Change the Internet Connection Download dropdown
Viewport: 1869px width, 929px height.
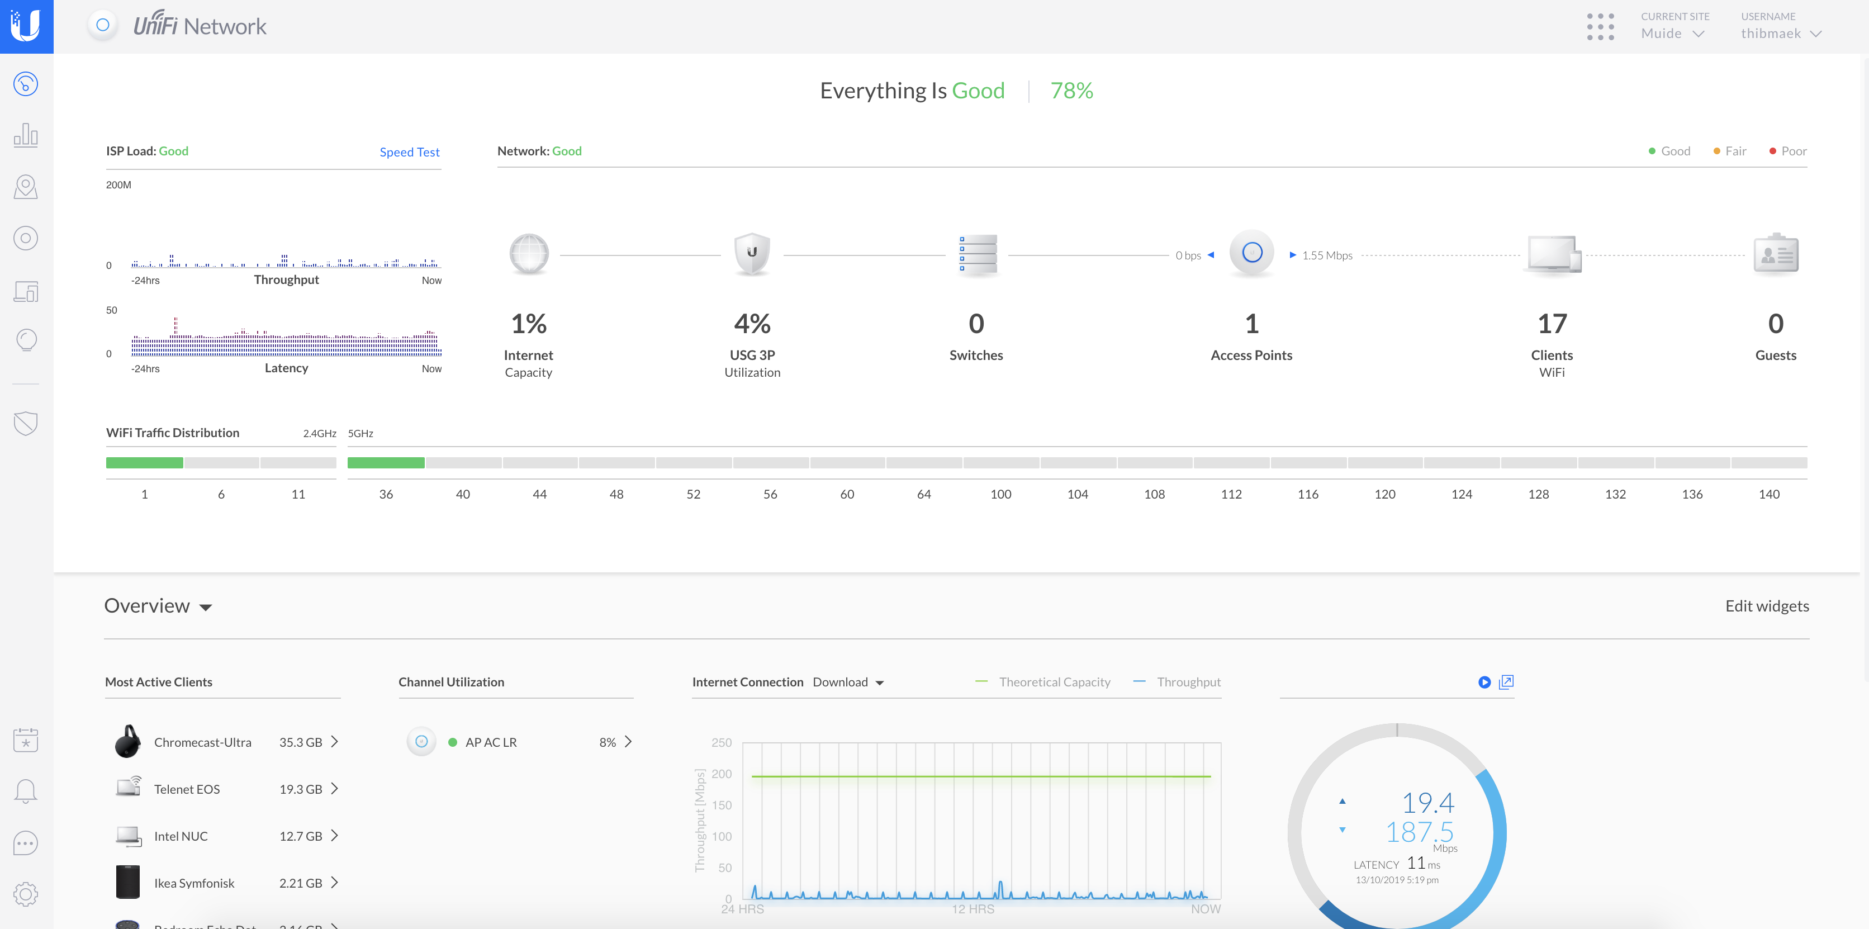pos(848,682)
